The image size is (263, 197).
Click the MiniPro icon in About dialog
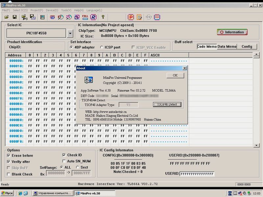[88, 80]
